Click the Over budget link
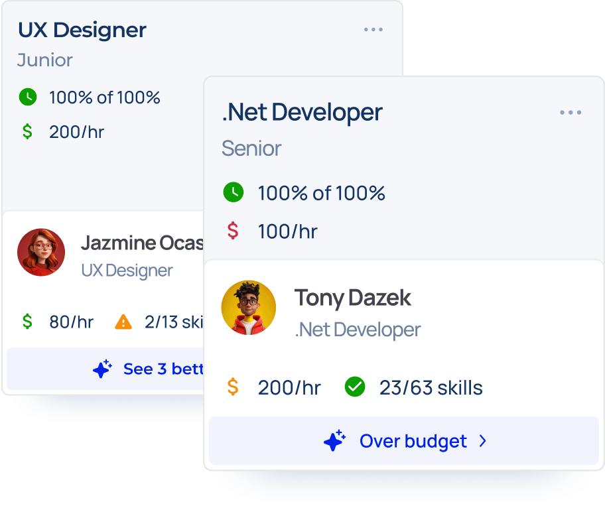Image resolution: width=605 pixels, height=508 pixels. click(413, 441)
